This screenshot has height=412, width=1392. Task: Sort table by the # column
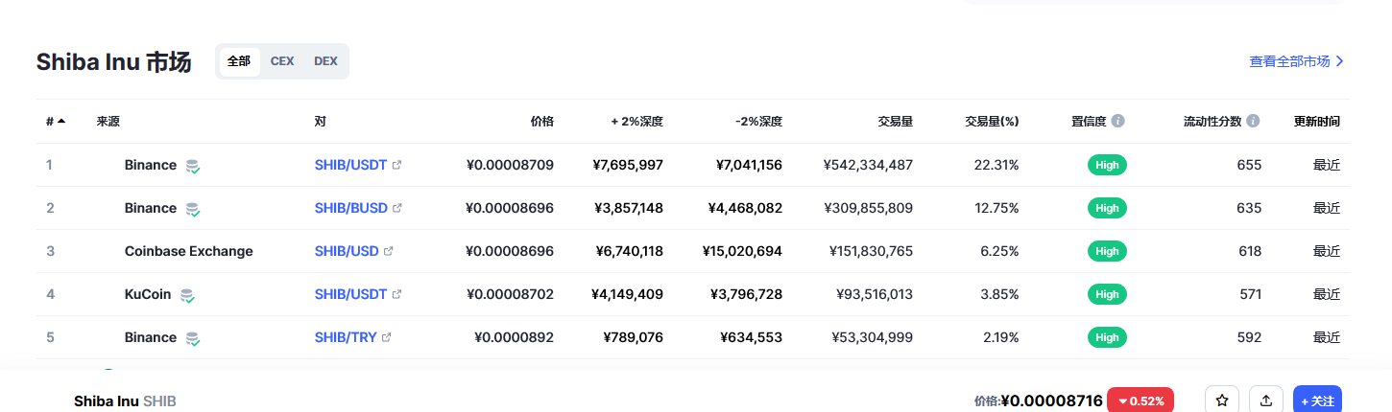coord(56,122)
